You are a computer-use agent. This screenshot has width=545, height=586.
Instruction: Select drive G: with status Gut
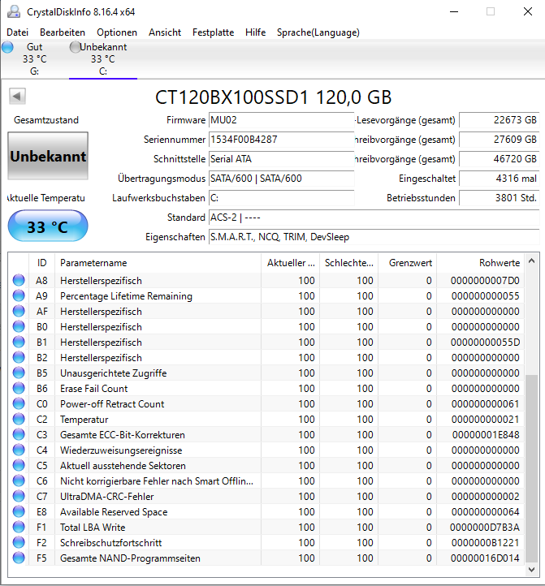coord(34,59)
